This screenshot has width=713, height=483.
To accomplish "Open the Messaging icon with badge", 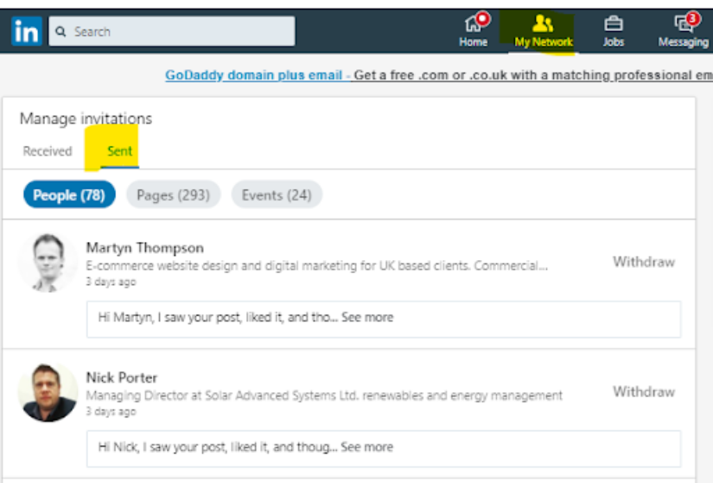I will [x=684, y=23].
